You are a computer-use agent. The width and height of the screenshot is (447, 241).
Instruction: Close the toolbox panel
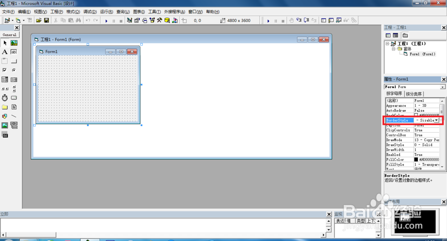17,28
